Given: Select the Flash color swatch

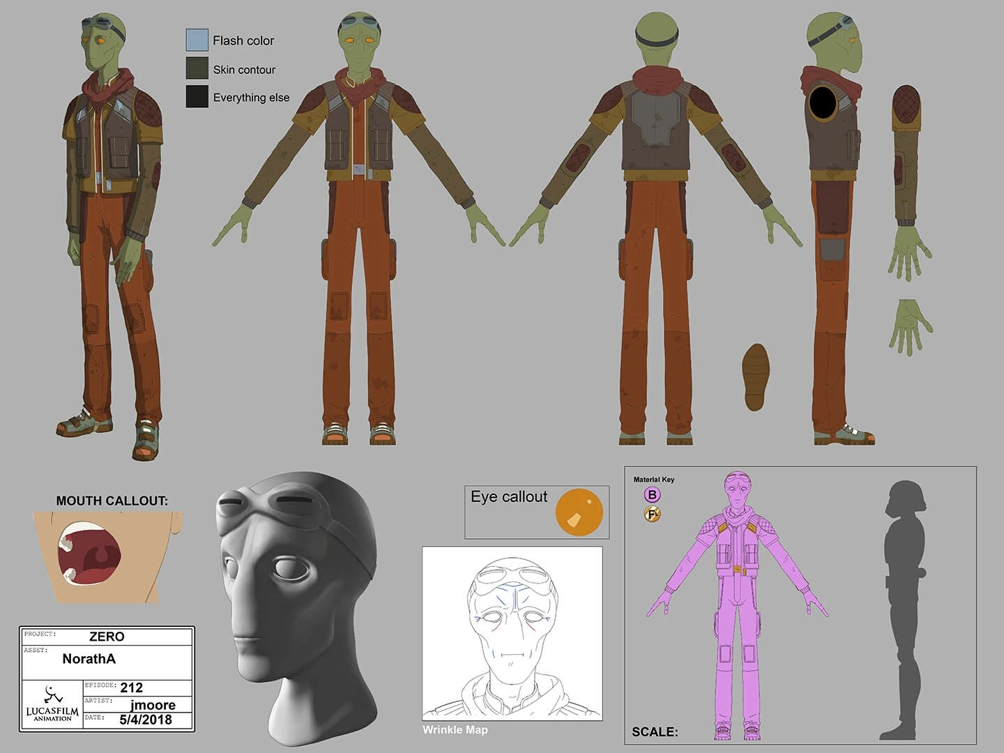Looking at the screenshot, I should tap(197, 40).
